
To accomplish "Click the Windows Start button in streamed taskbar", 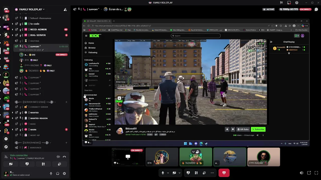I will (185, 143).
